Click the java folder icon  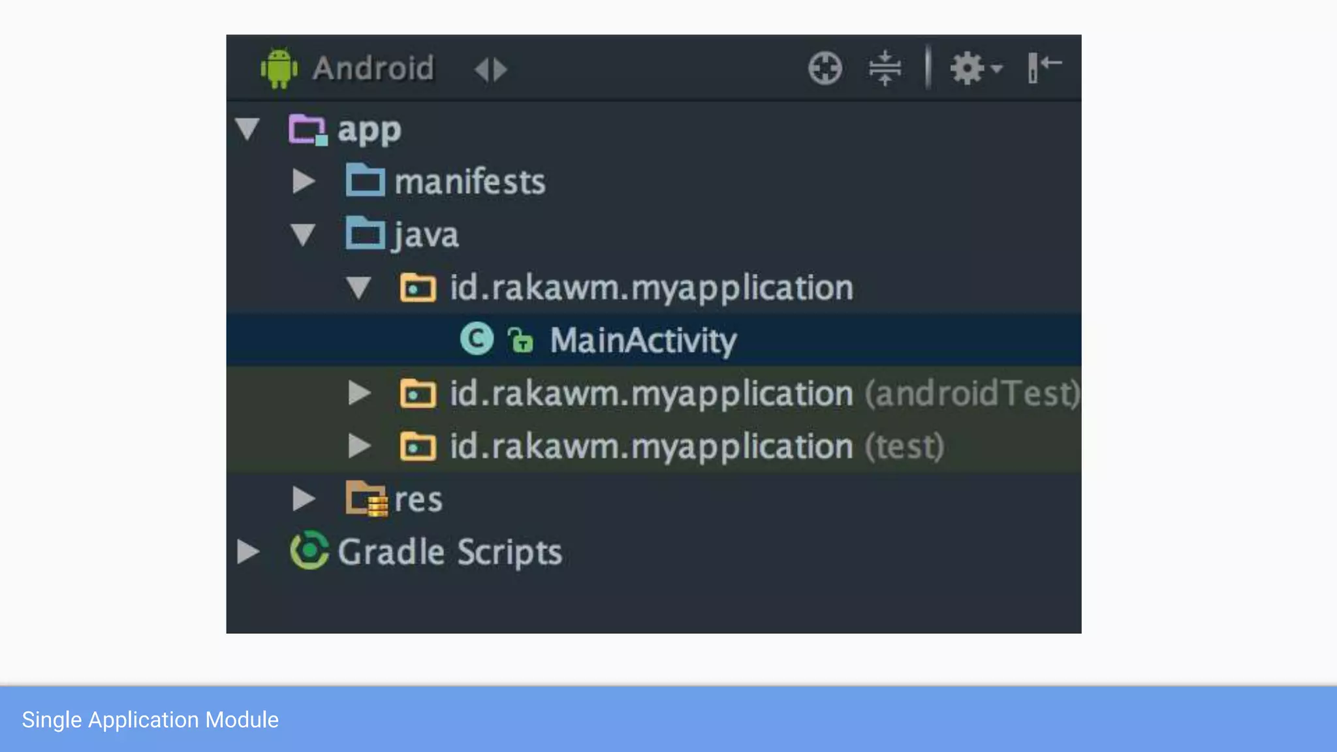pyautogui.click(x=365, y=233)
